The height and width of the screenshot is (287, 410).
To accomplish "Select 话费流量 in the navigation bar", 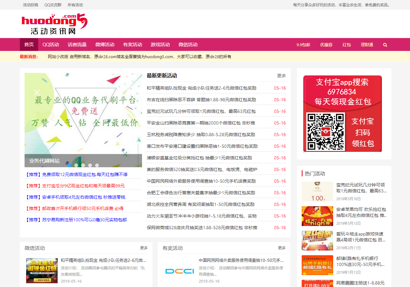I will [77, 45].
